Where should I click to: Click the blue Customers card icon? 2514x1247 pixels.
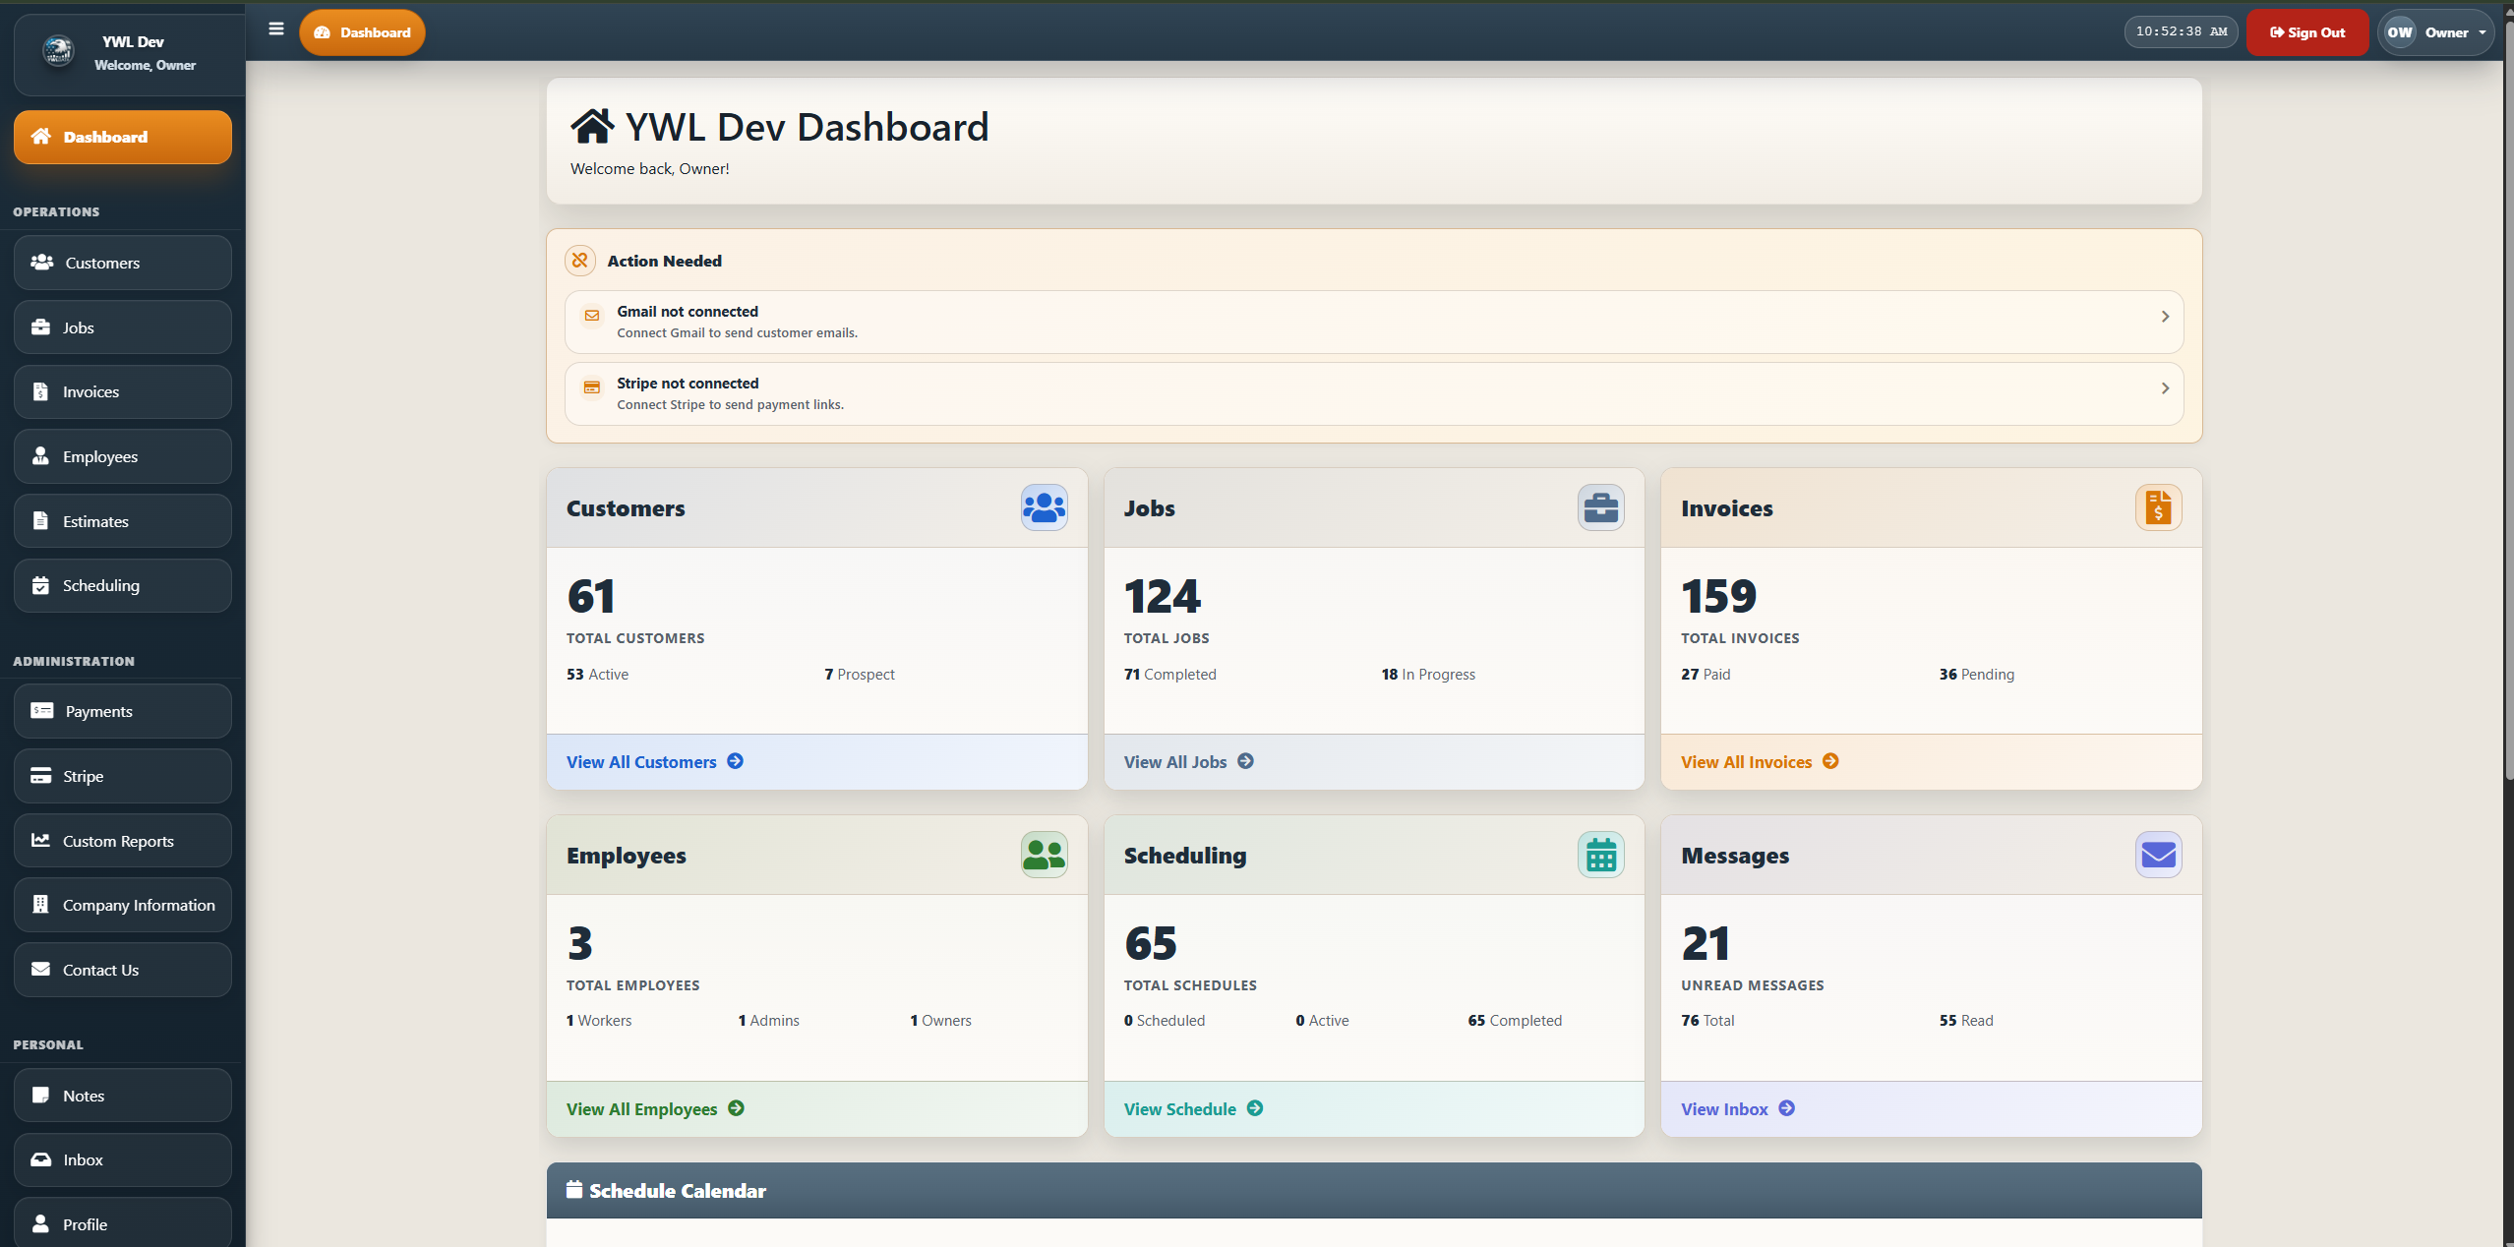click(1044, 507)
